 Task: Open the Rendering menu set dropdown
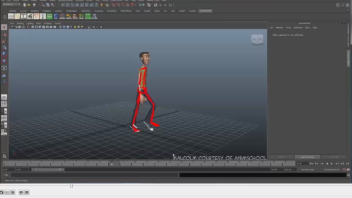[11, 4]
